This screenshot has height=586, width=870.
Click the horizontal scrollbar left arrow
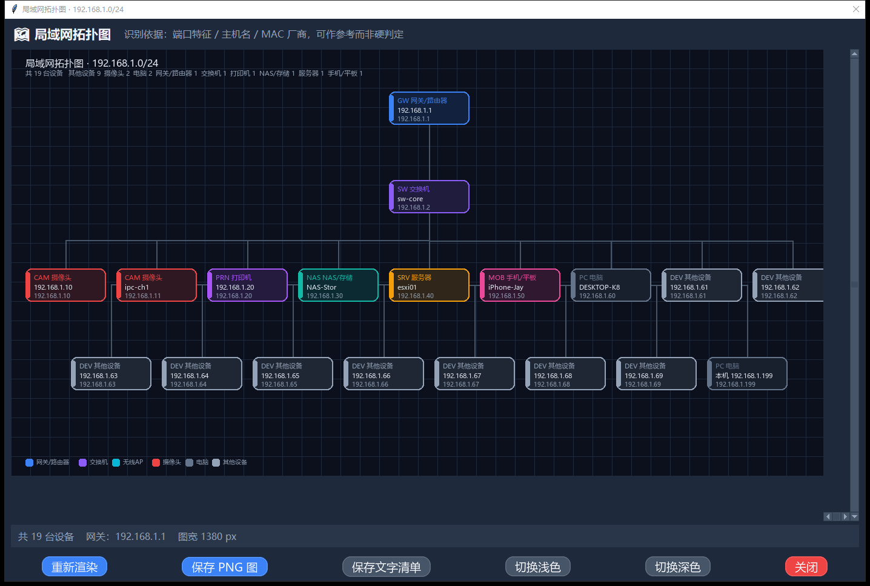(828, 517)
